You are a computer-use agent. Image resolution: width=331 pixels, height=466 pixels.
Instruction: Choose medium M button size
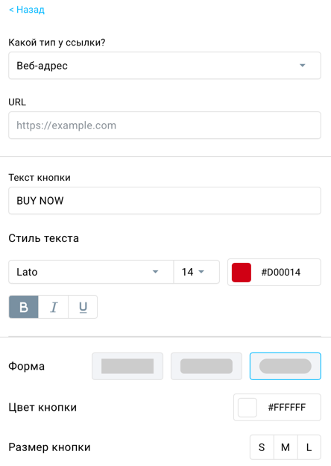pyautogui.click(x=286, y=447)
